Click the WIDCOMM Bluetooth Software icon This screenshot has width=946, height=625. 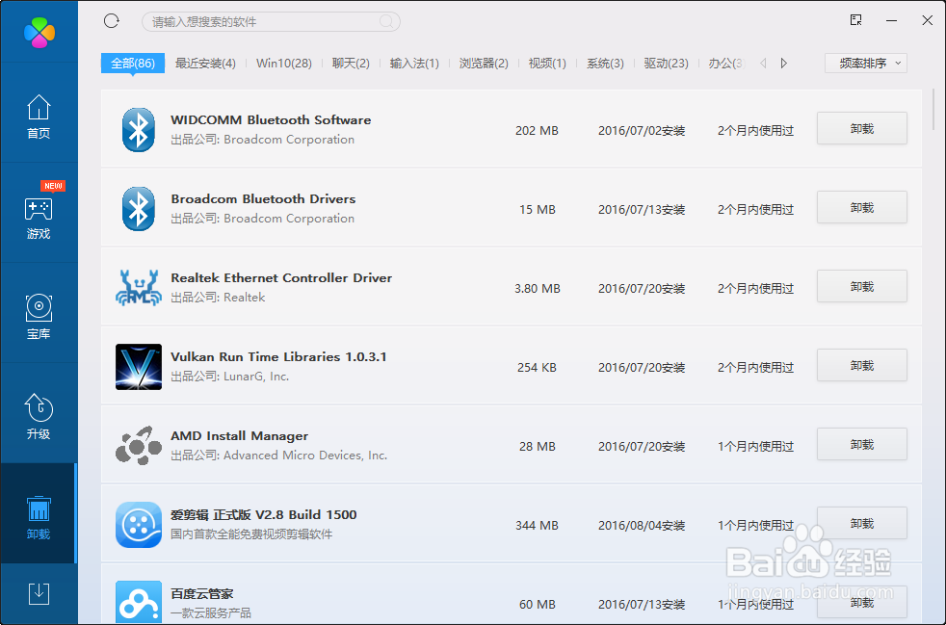pyautogui.click(x=138, y=130)
